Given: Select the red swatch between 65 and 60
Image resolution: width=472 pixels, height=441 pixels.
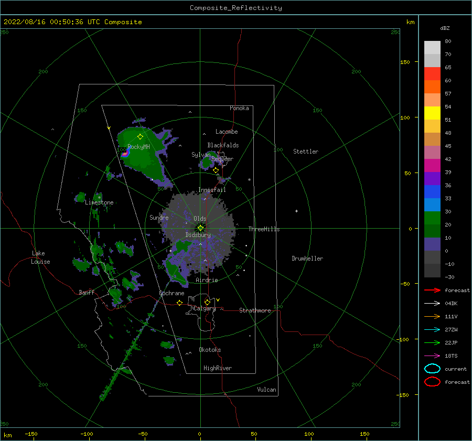Looking at the screenshot, I should tap(432, 74).
